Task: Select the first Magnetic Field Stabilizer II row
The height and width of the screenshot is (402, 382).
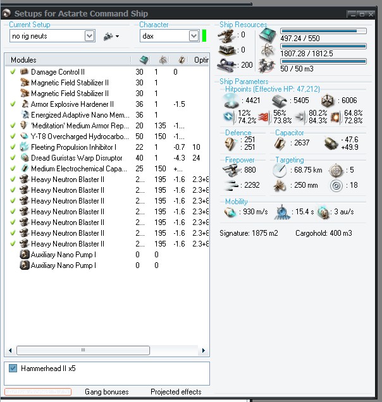Action: click(107, 83)
